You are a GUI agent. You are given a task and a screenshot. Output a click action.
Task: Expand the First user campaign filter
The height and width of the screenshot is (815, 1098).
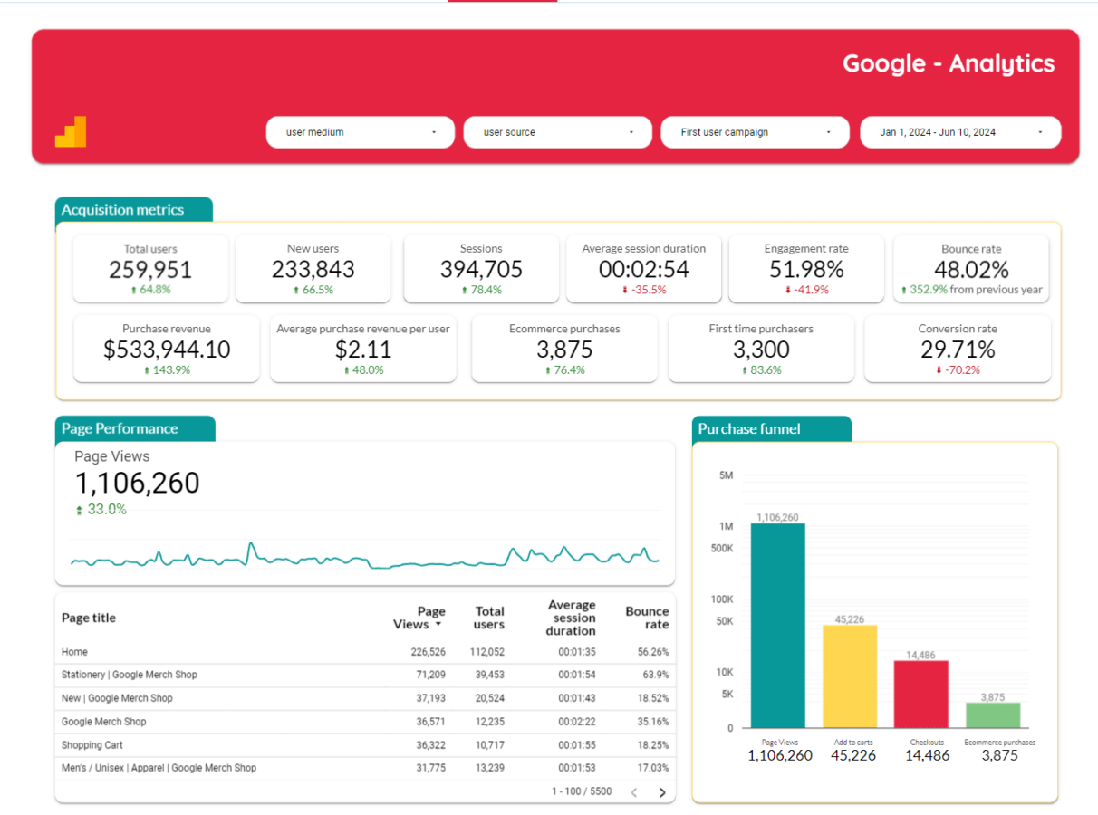755,132
